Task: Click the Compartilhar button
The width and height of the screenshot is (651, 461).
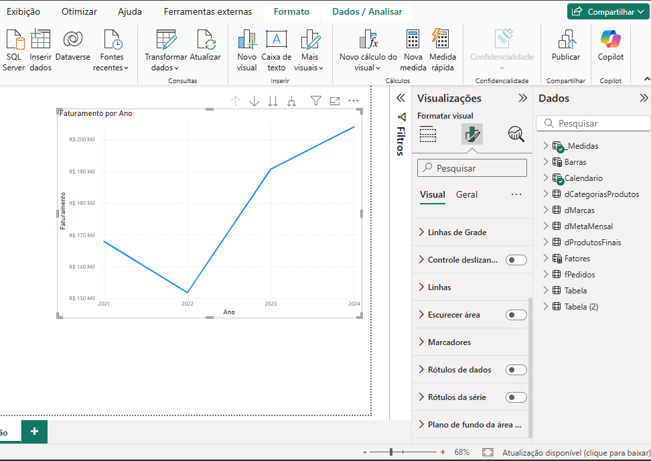Action: (x=608, y=11)
